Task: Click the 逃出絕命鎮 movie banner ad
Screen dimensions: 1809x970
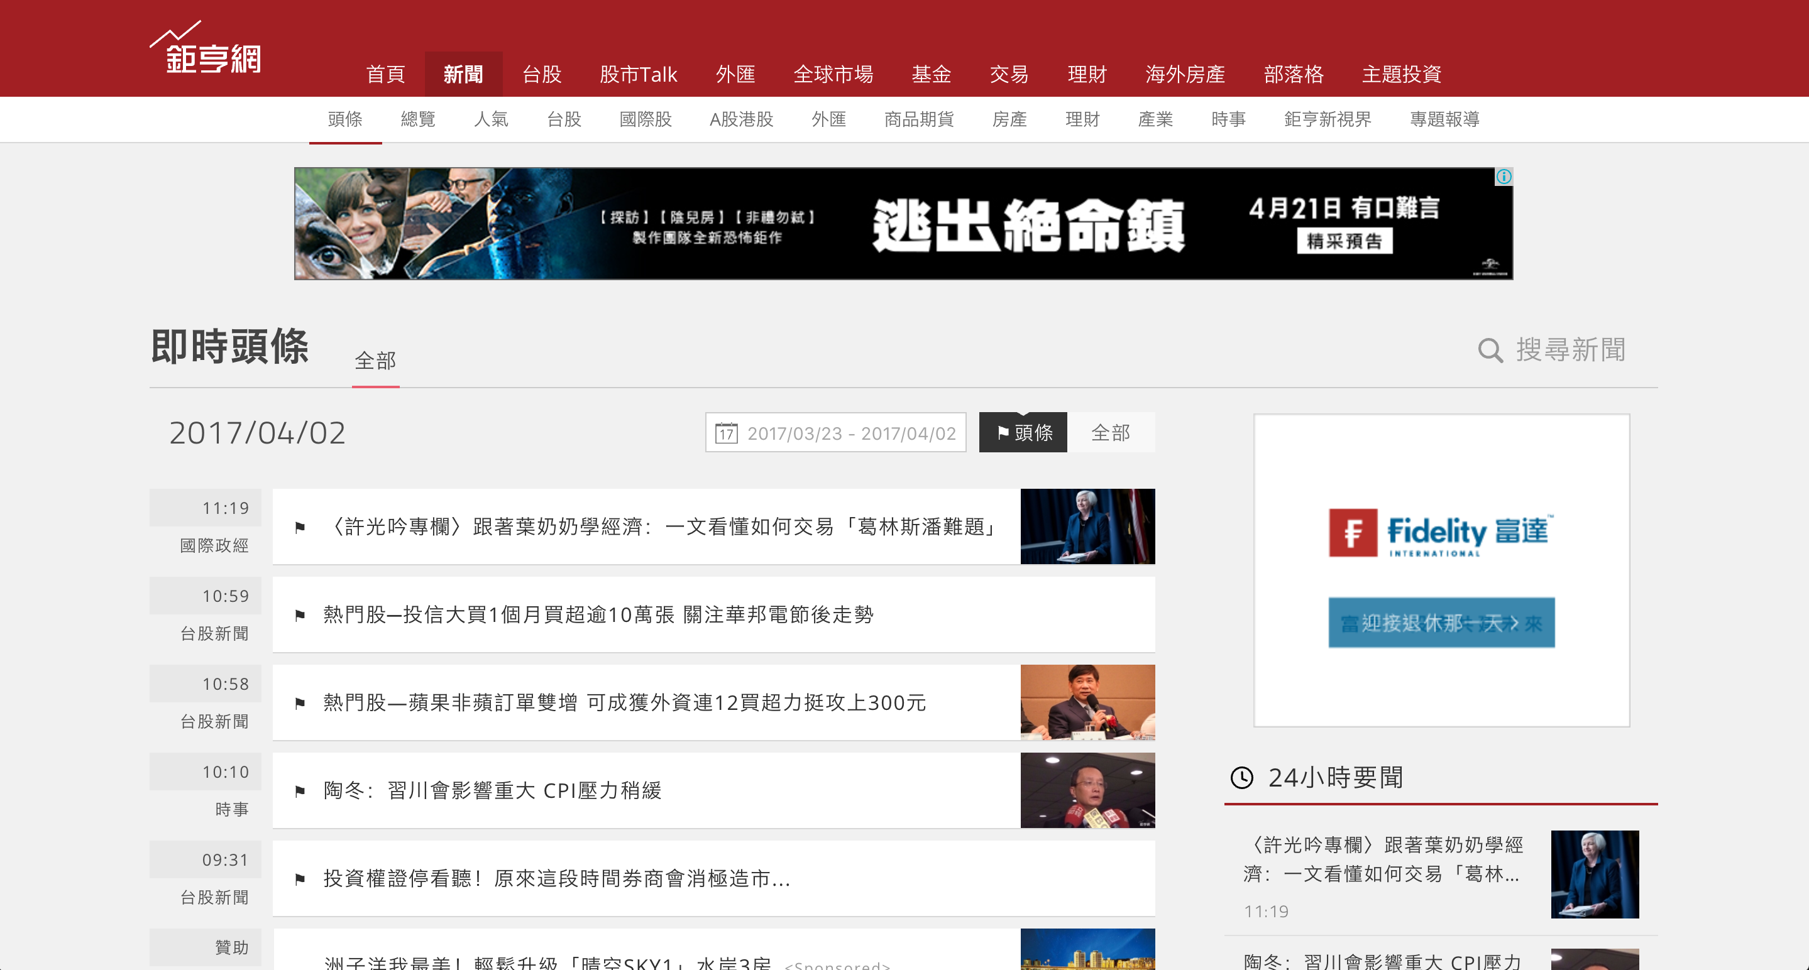Action: [x=903, y=223]
